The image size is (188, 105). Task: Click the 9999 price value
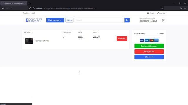coord(80,37)
